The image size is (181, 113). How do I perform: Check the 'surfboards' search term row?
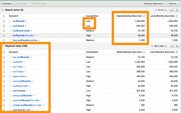(x=4, y=21)
